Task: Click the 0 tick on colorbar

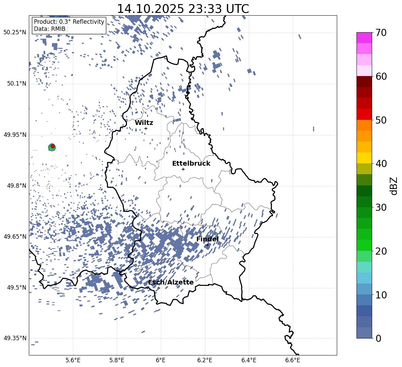Action: [378, 338]
